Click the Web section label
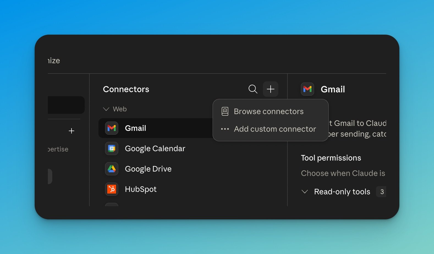Viewport: 434px width, 254px height. [120, 109]
